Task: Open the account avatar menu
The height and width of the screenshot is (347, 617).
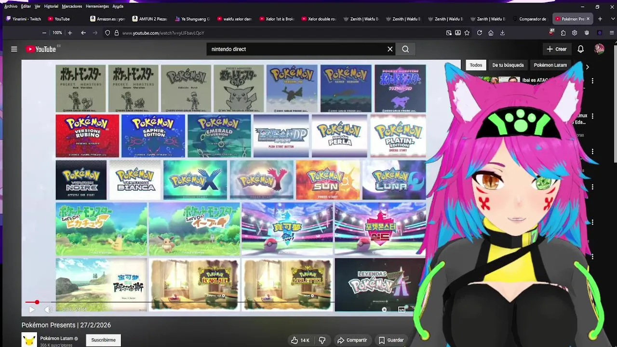Action: [x=599, y=49]
